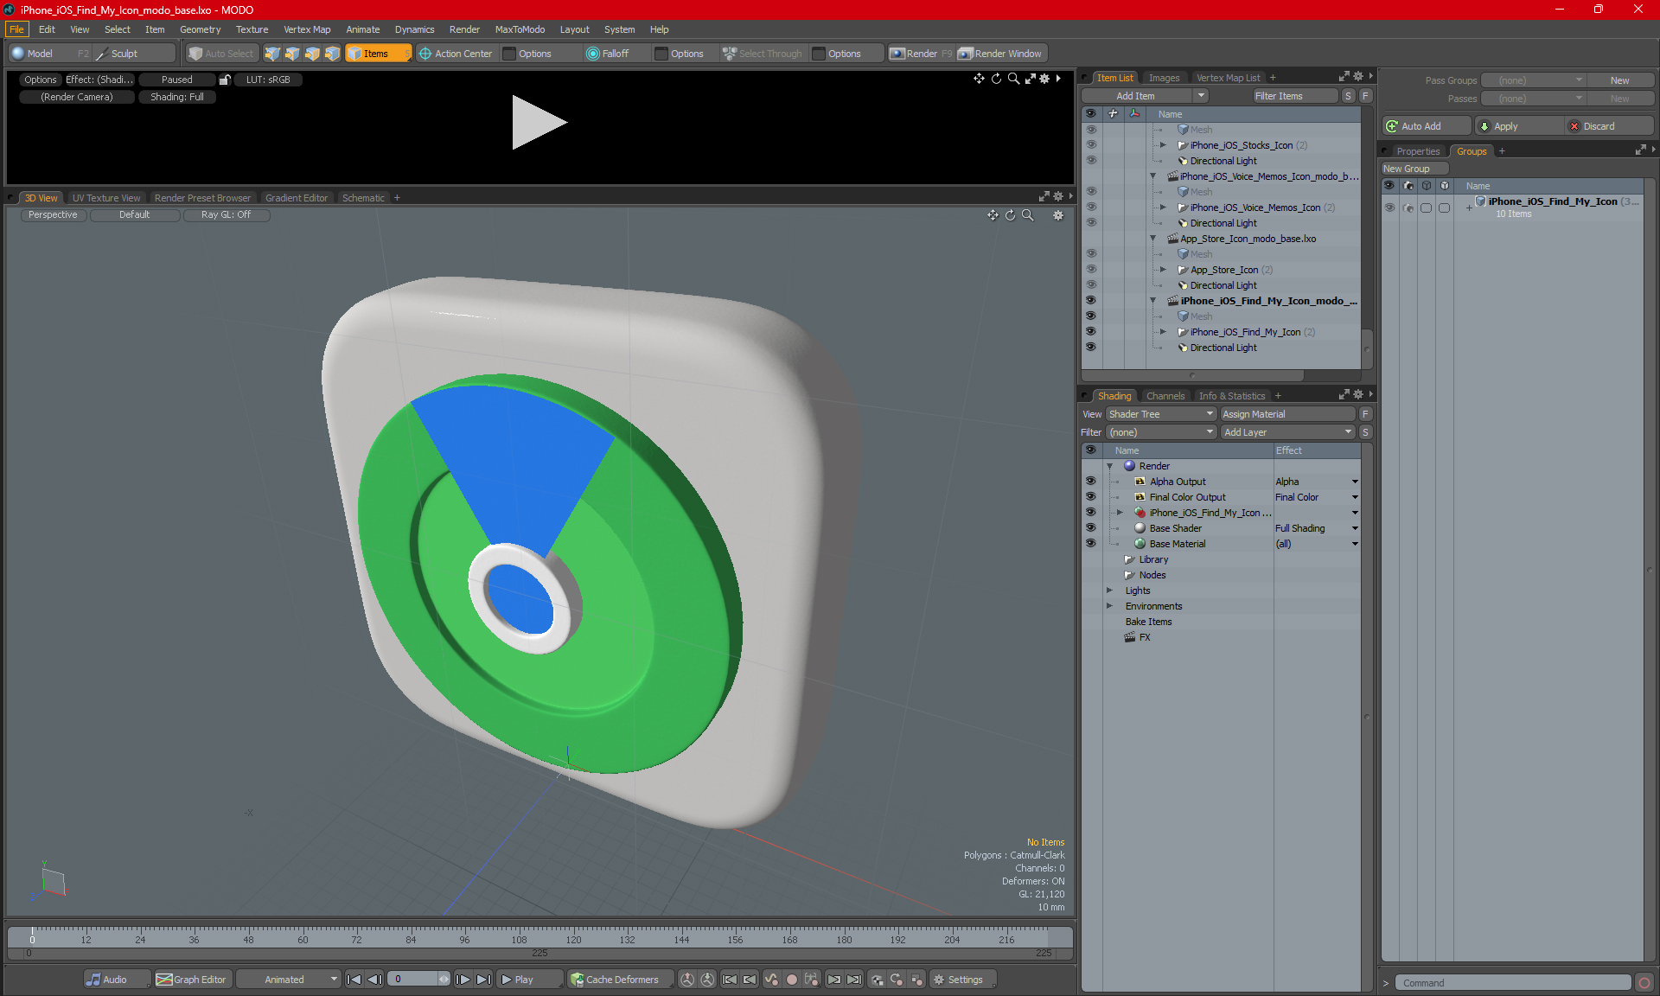Click preview pan/move icon

pos(979,79)
